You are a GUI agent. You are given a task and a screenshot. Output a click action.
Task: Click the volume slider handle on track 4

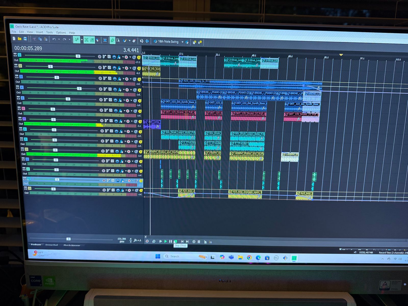point(79,88)
